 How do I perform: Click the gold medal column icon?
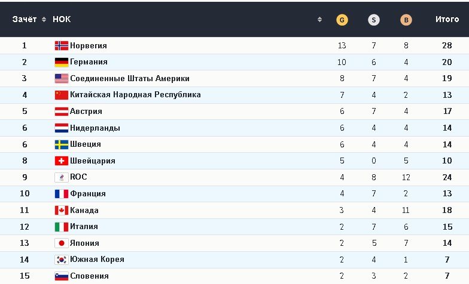pyautogui.click(x=342, y=20)
